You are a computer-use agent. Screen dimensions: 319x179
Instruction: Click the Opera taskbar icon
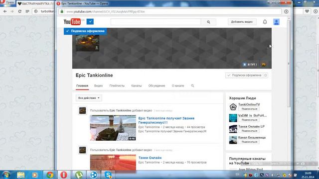coord(64,175)
